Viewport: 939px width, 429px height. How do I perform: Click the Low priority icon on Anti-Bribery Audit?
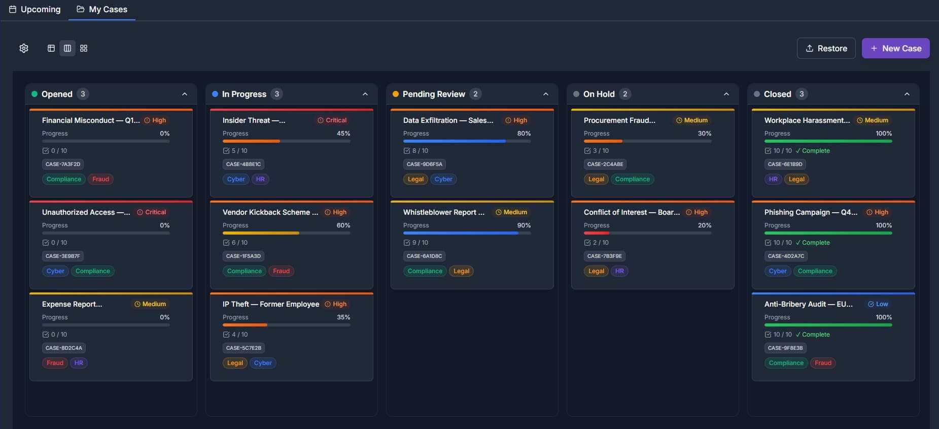click(871, 304)
